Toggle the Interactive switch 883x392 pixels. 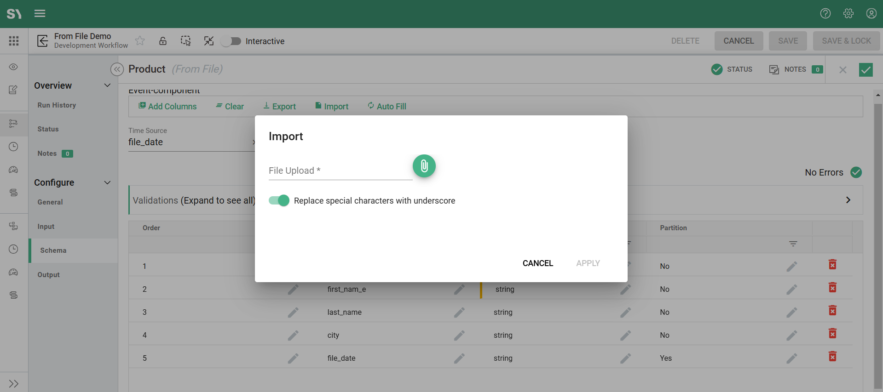click(231, 41)
